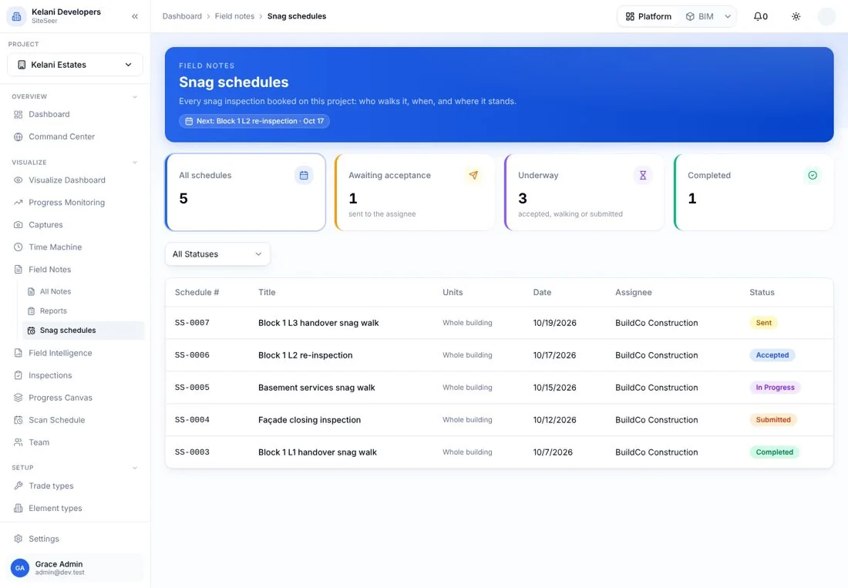Click the Time Machine clock icon
Image resolution: width=848 pixels, height=588 pixels.
coord(19,247)
